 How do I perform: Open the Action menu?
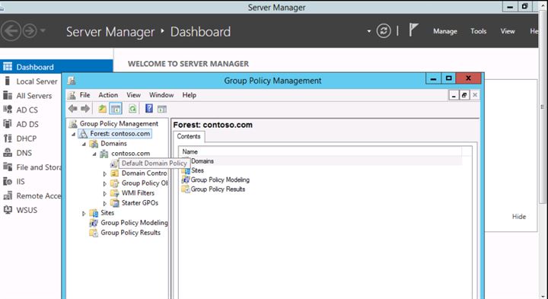[108, 95]
